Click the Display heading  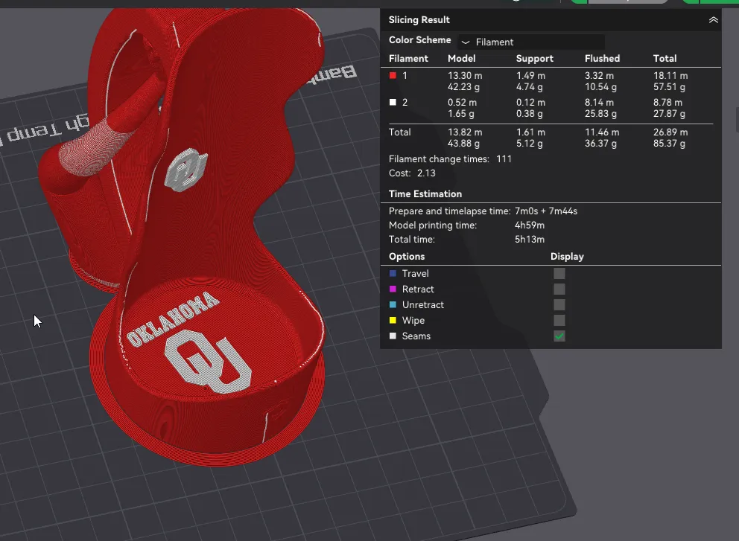(x=567, y=257)
